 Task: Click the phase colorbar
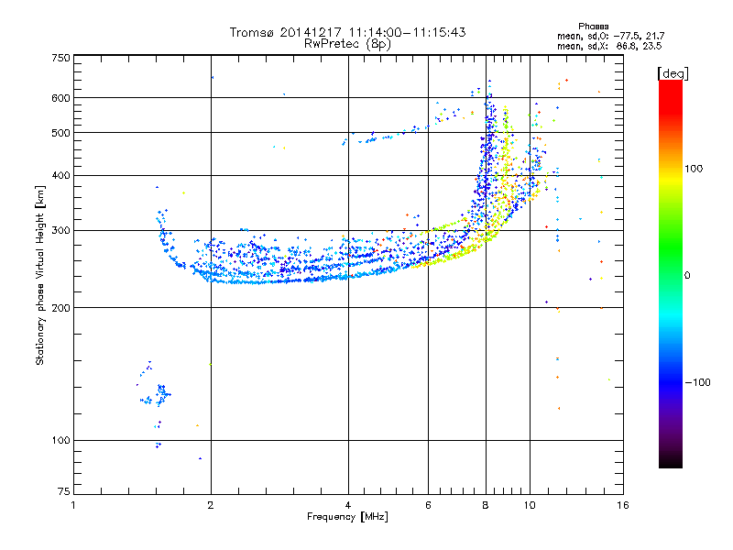point(671,273)
